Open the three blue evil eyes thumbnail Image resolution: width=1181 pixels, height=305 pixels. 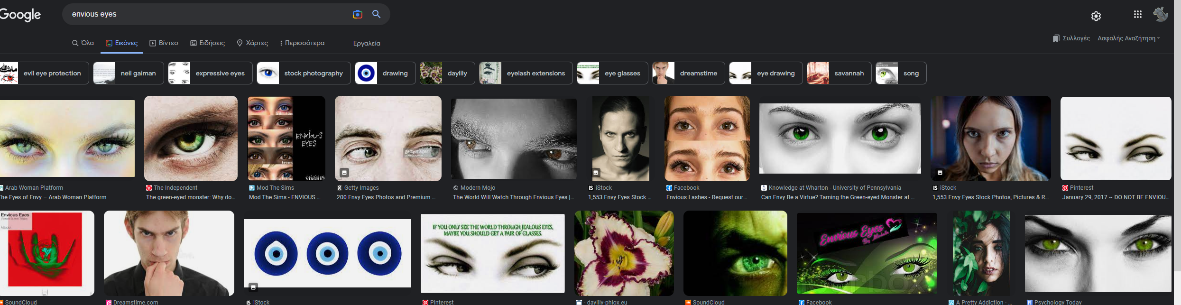coord(327,253)
